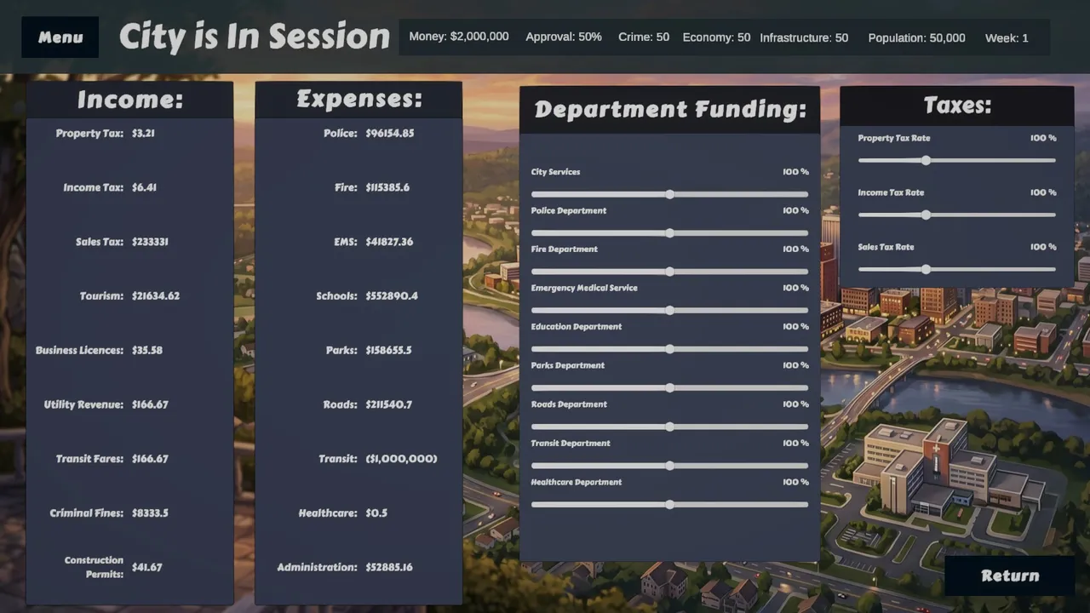Select the Police expense $96154.85

click(x=390, y=133)
